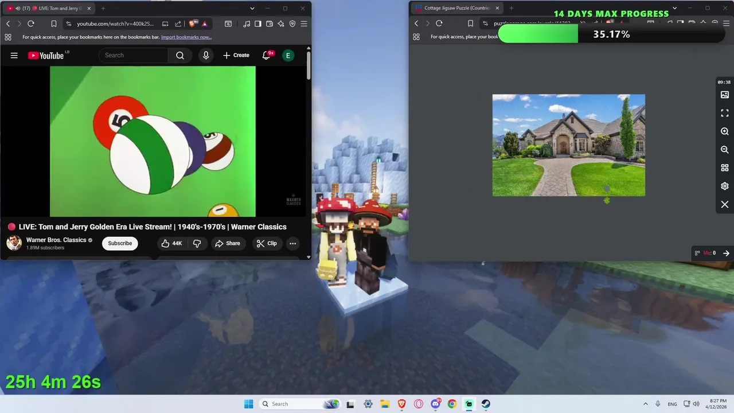
Task: Close the Cottage Jigsaw Puzzle tab
Action: (497, 8)
